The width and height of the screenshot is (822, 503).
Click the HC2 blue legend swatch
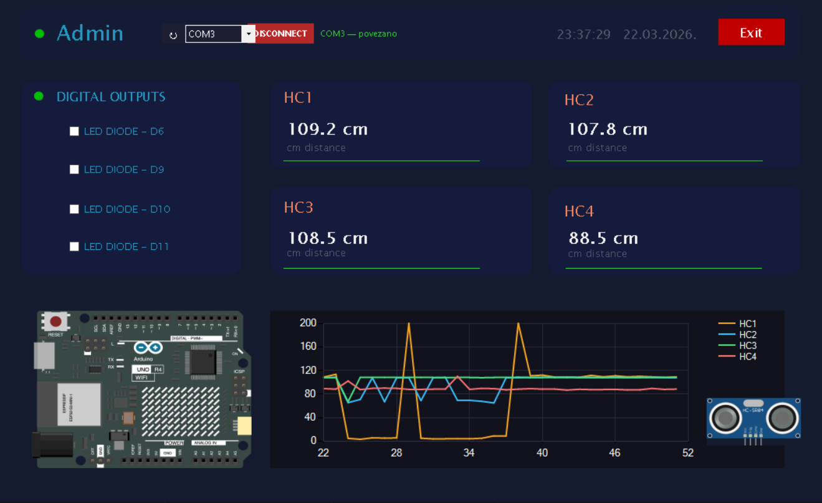(727, 335)
